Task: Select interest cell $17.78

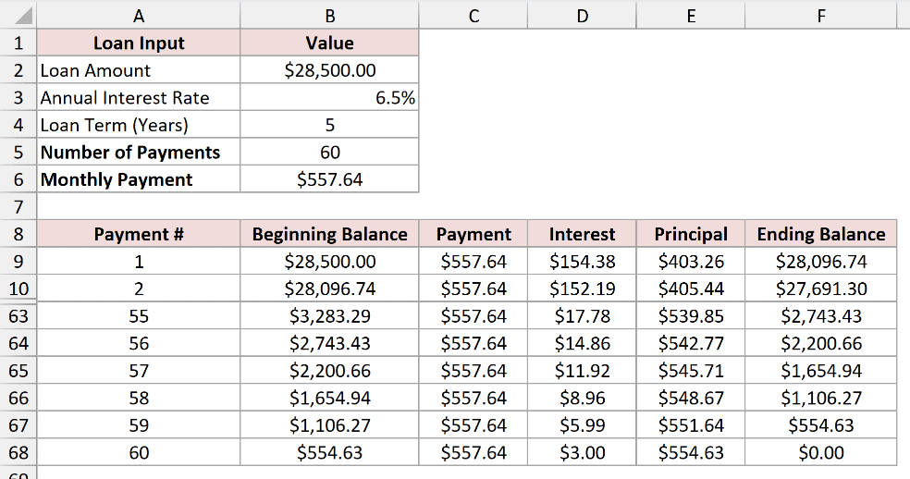Action: (582, 316)
